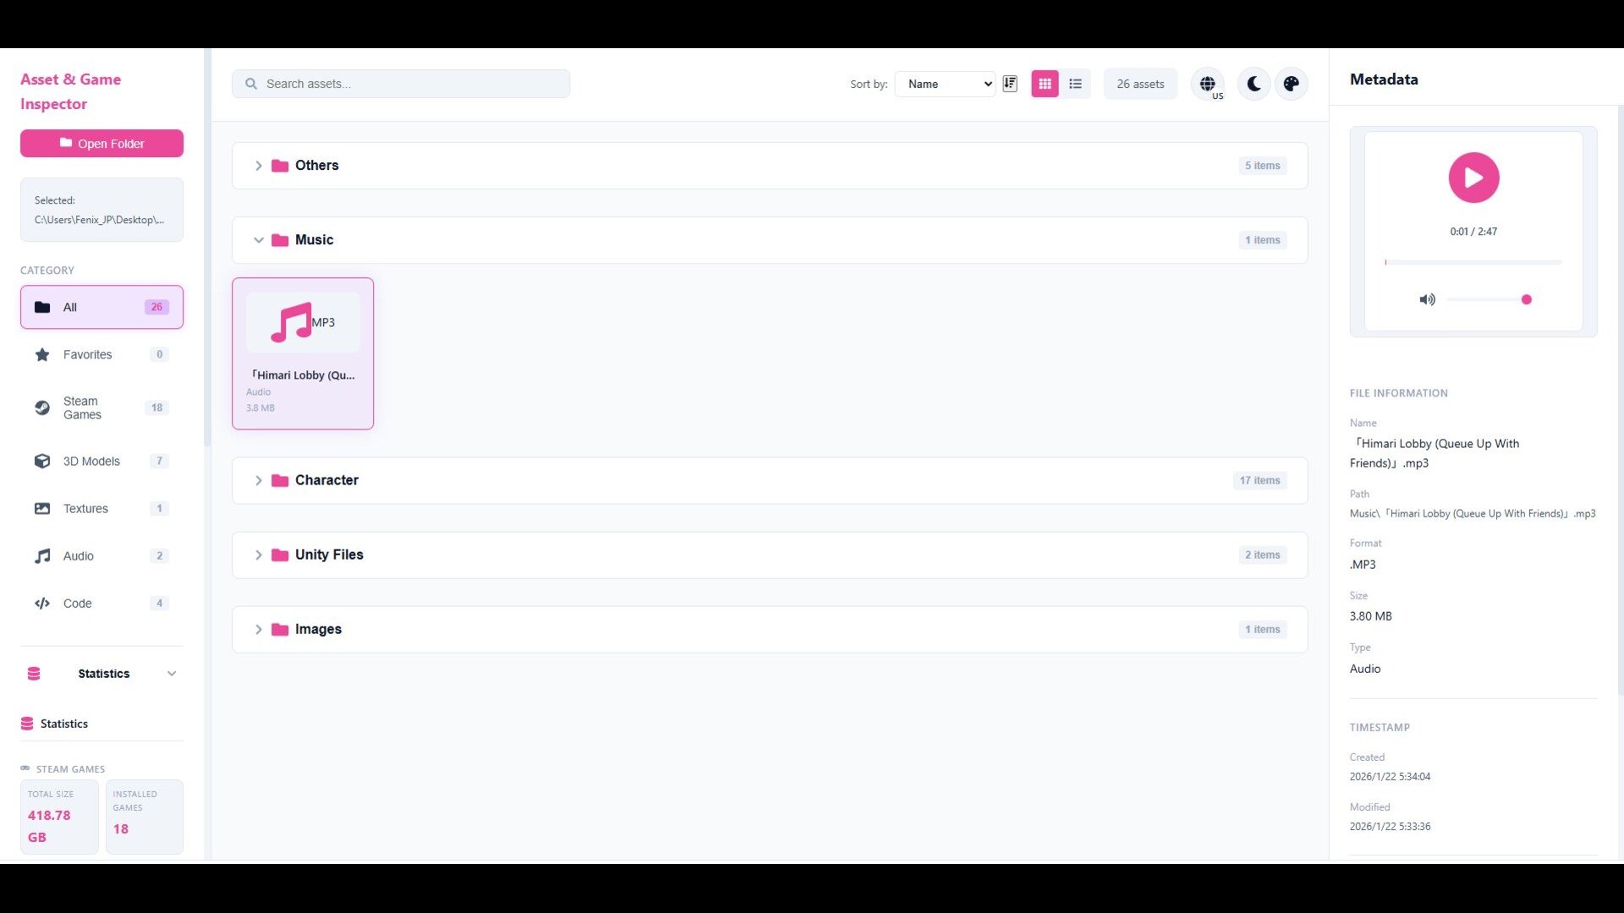The height and width of the screenshot is (913, 1624).
Task: Switch to list view layout
Action: [x=1075, y=83]
